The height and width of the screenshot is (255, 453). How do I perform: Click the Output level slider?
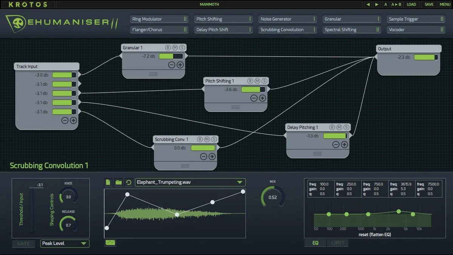click(426, 57)
